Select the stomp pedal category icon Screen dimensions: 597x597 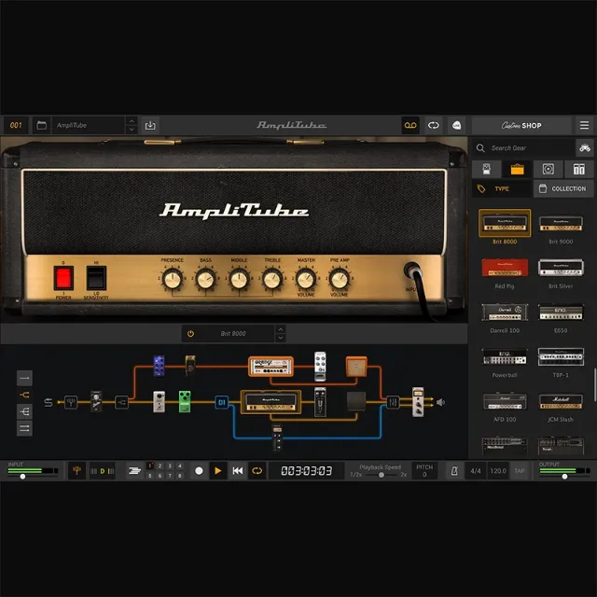tap(486, 169)
